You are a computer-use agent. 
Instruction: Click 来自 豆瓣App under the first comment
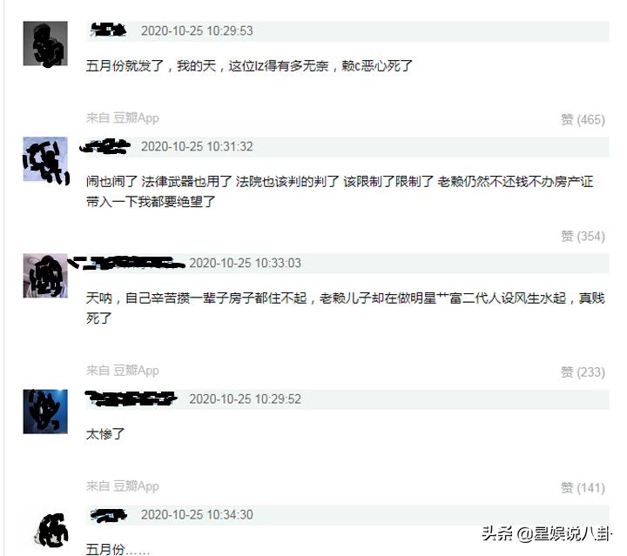click(123, 117)
